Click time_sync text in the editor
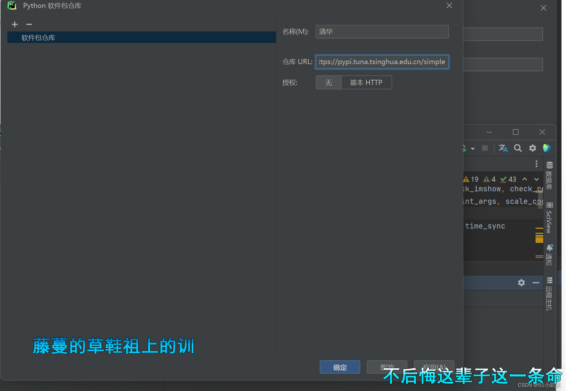This screenshot has height=391, width=566. tap(485, 226)
